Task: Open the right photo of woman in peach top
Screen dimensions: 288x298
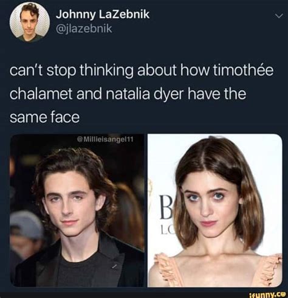Action: 215,210
